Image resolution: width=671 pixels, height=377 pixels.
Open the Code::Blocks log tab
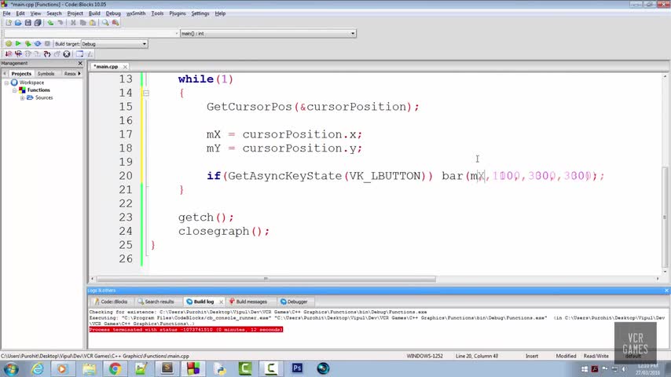click(x=111, y=302)
